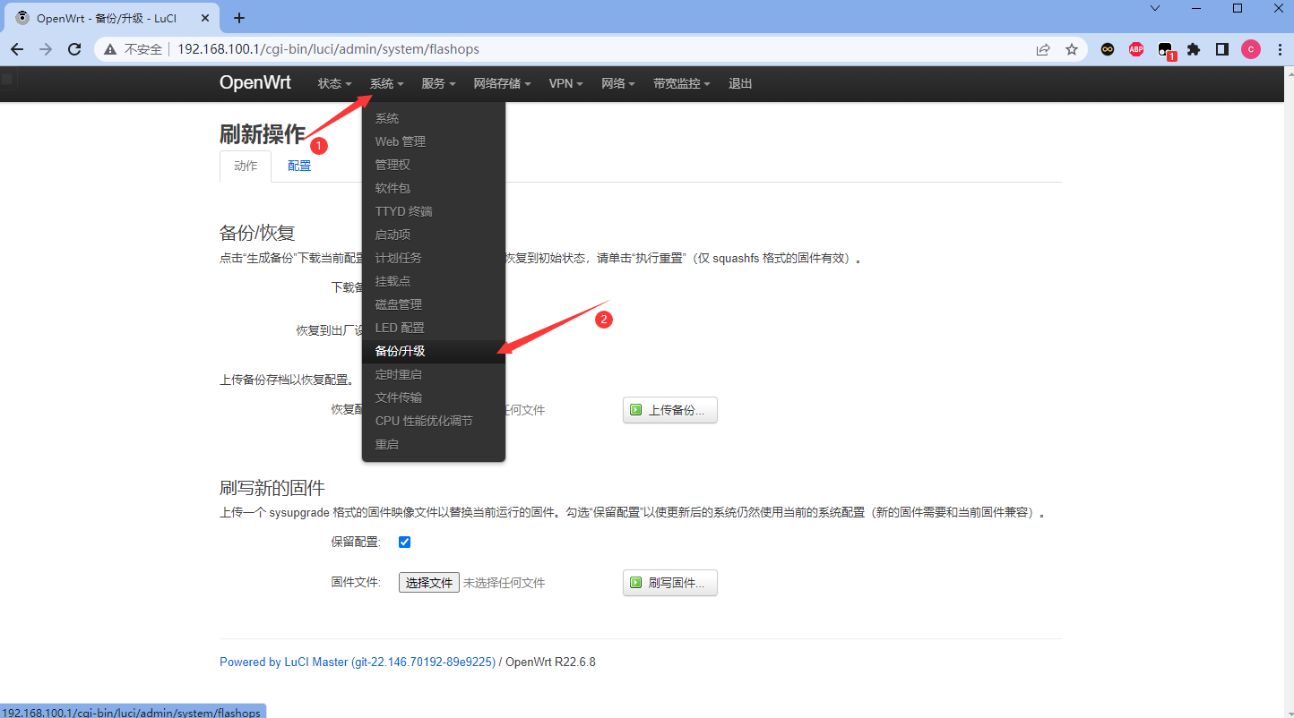Open a new browser tab
Image resolution: width=1294 pixels, height=718 pixels.
click(x=238, y=18)
